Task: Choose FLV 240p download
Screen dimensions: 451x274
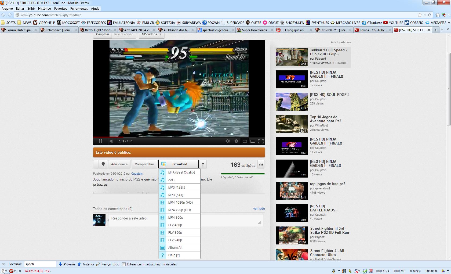Action: tap(180, 240)
